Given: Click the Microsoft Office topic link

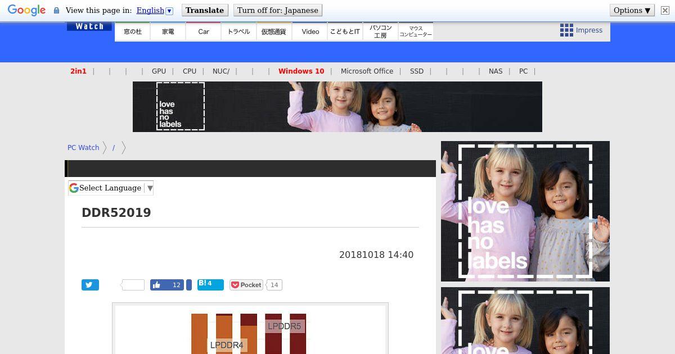Looking at the screenshot, I should click(367, 71).
